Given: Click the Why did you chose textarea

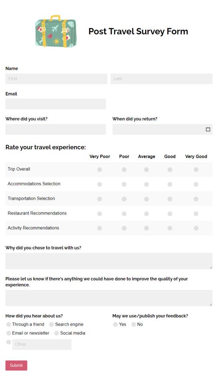Looking at the screenshot, I should 109,261.
